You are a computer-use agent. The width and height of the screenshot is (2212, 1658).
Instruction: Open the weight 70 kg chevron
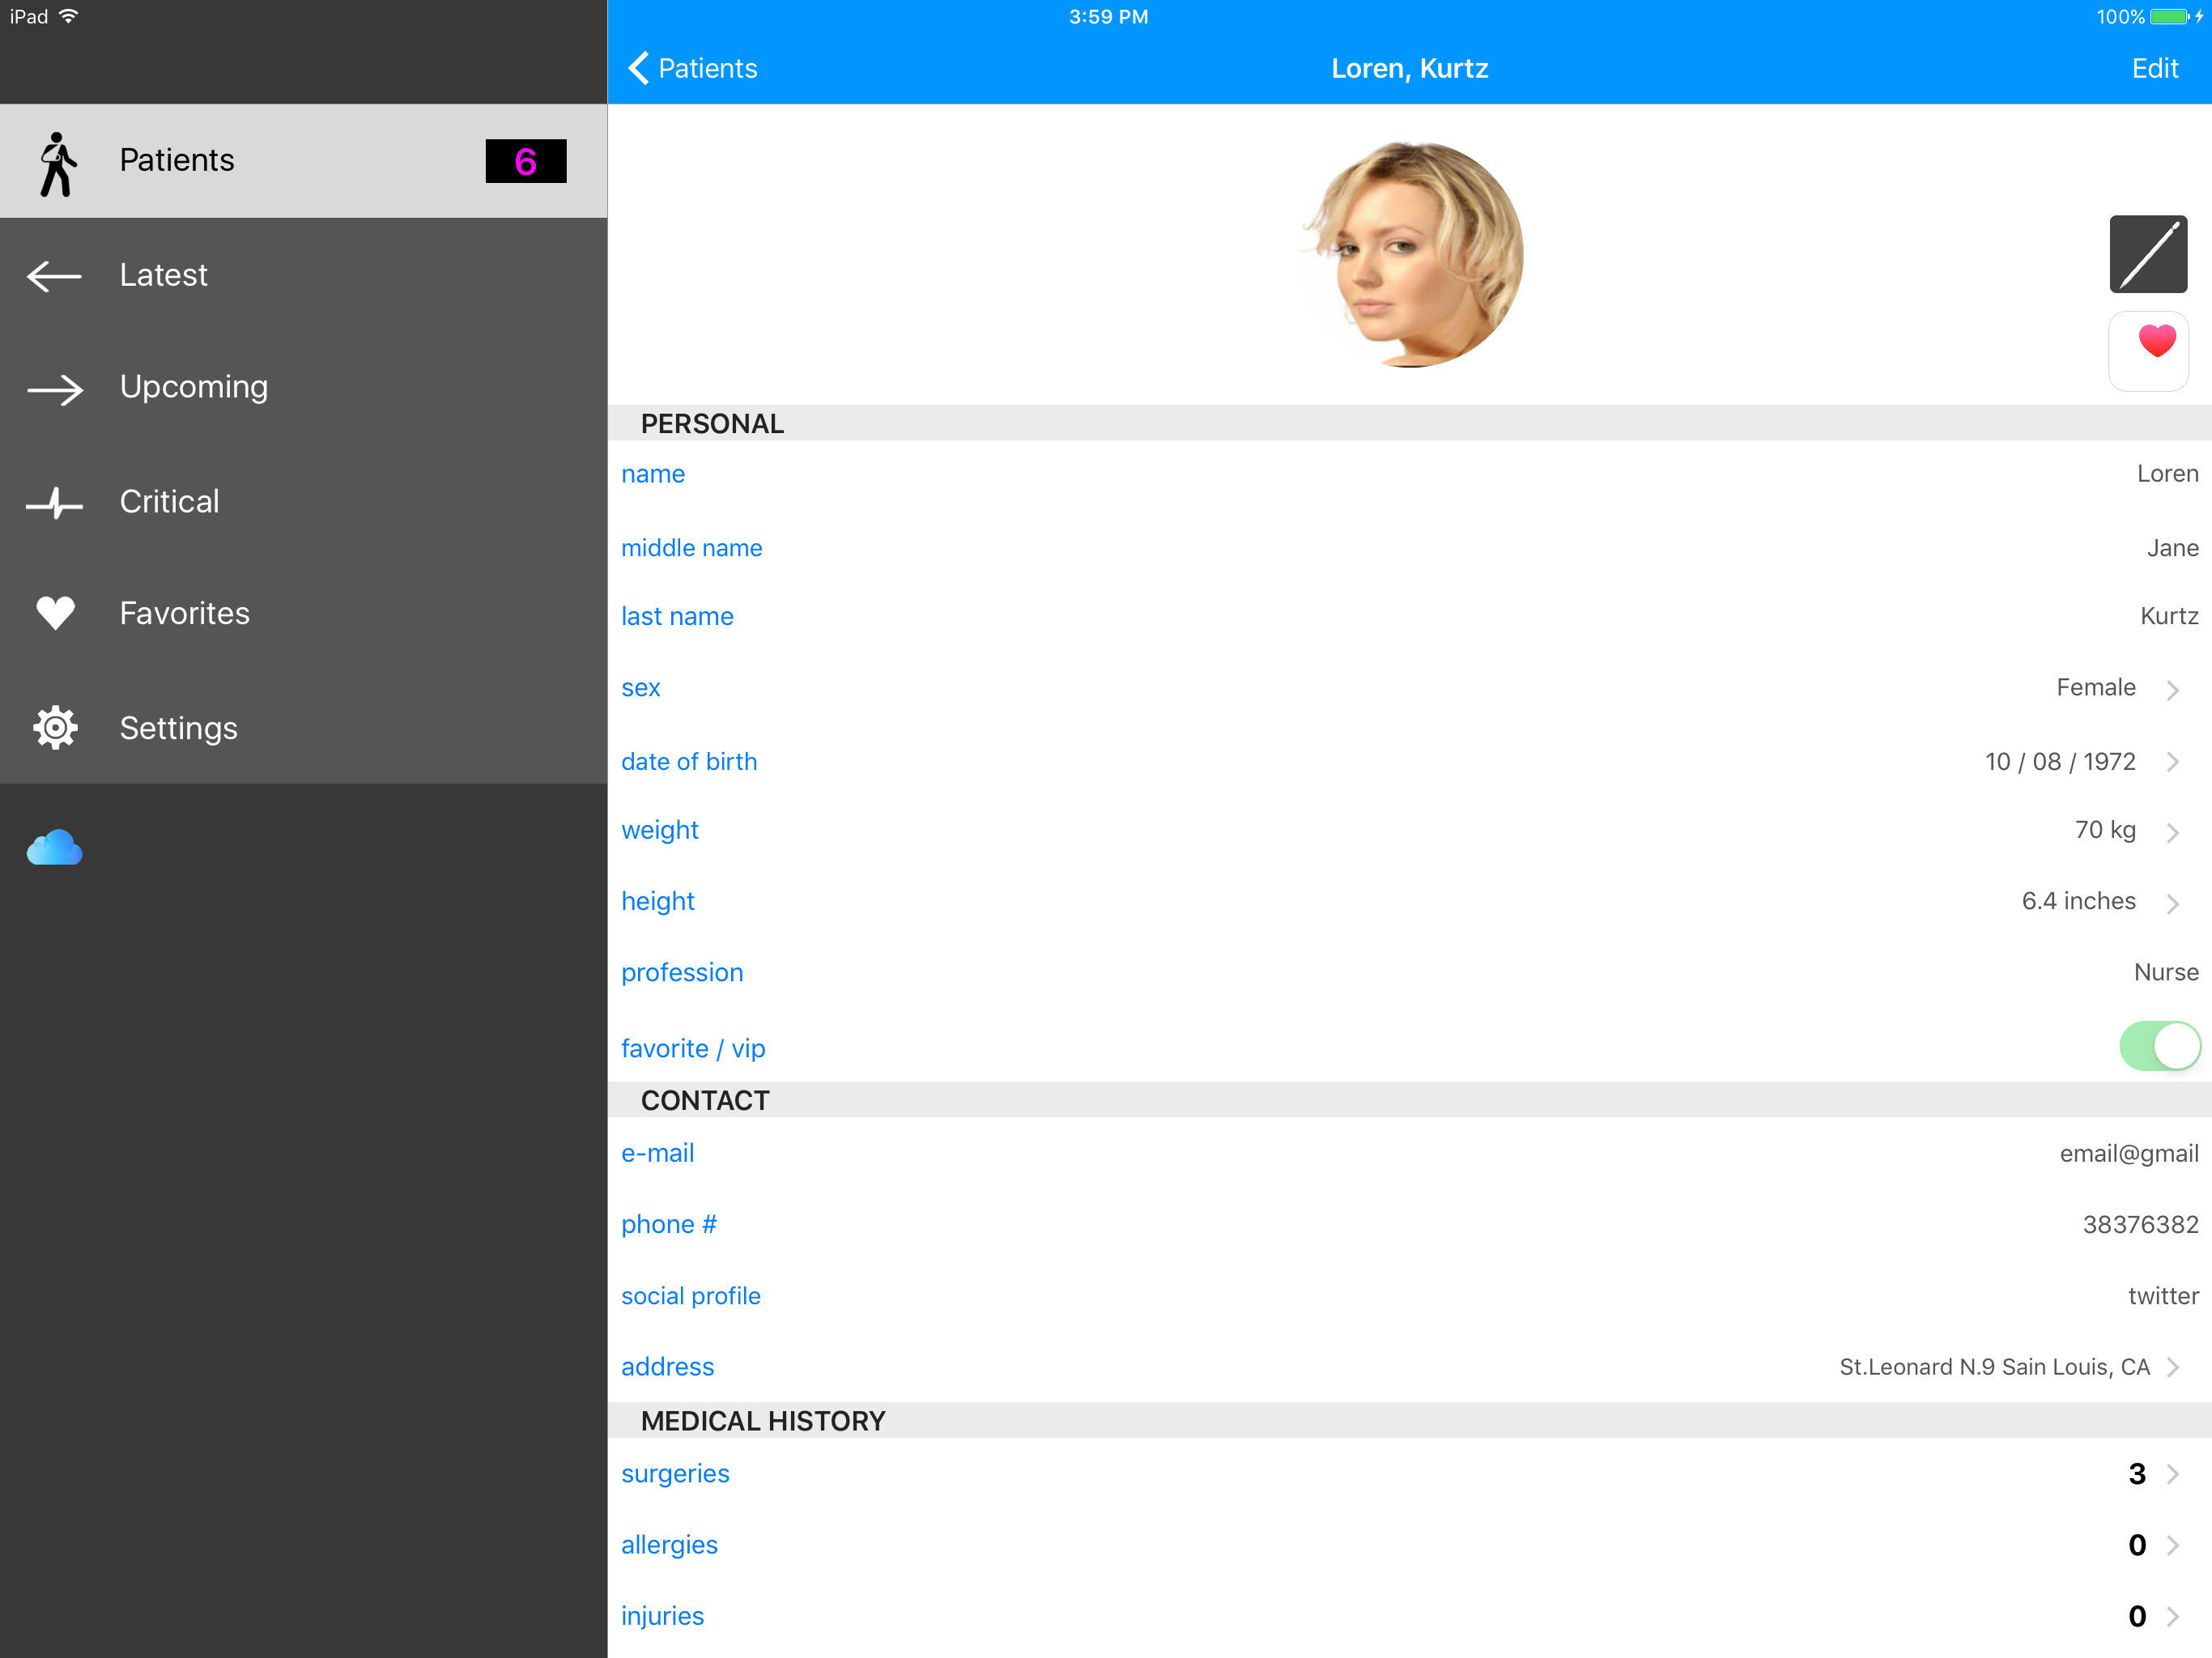tap(2172, 832)
